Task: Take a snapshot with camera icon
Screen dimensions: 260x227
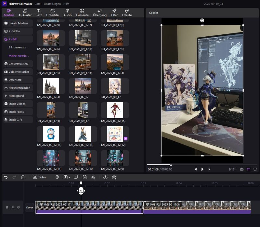Action: click(x=242, y=169)
